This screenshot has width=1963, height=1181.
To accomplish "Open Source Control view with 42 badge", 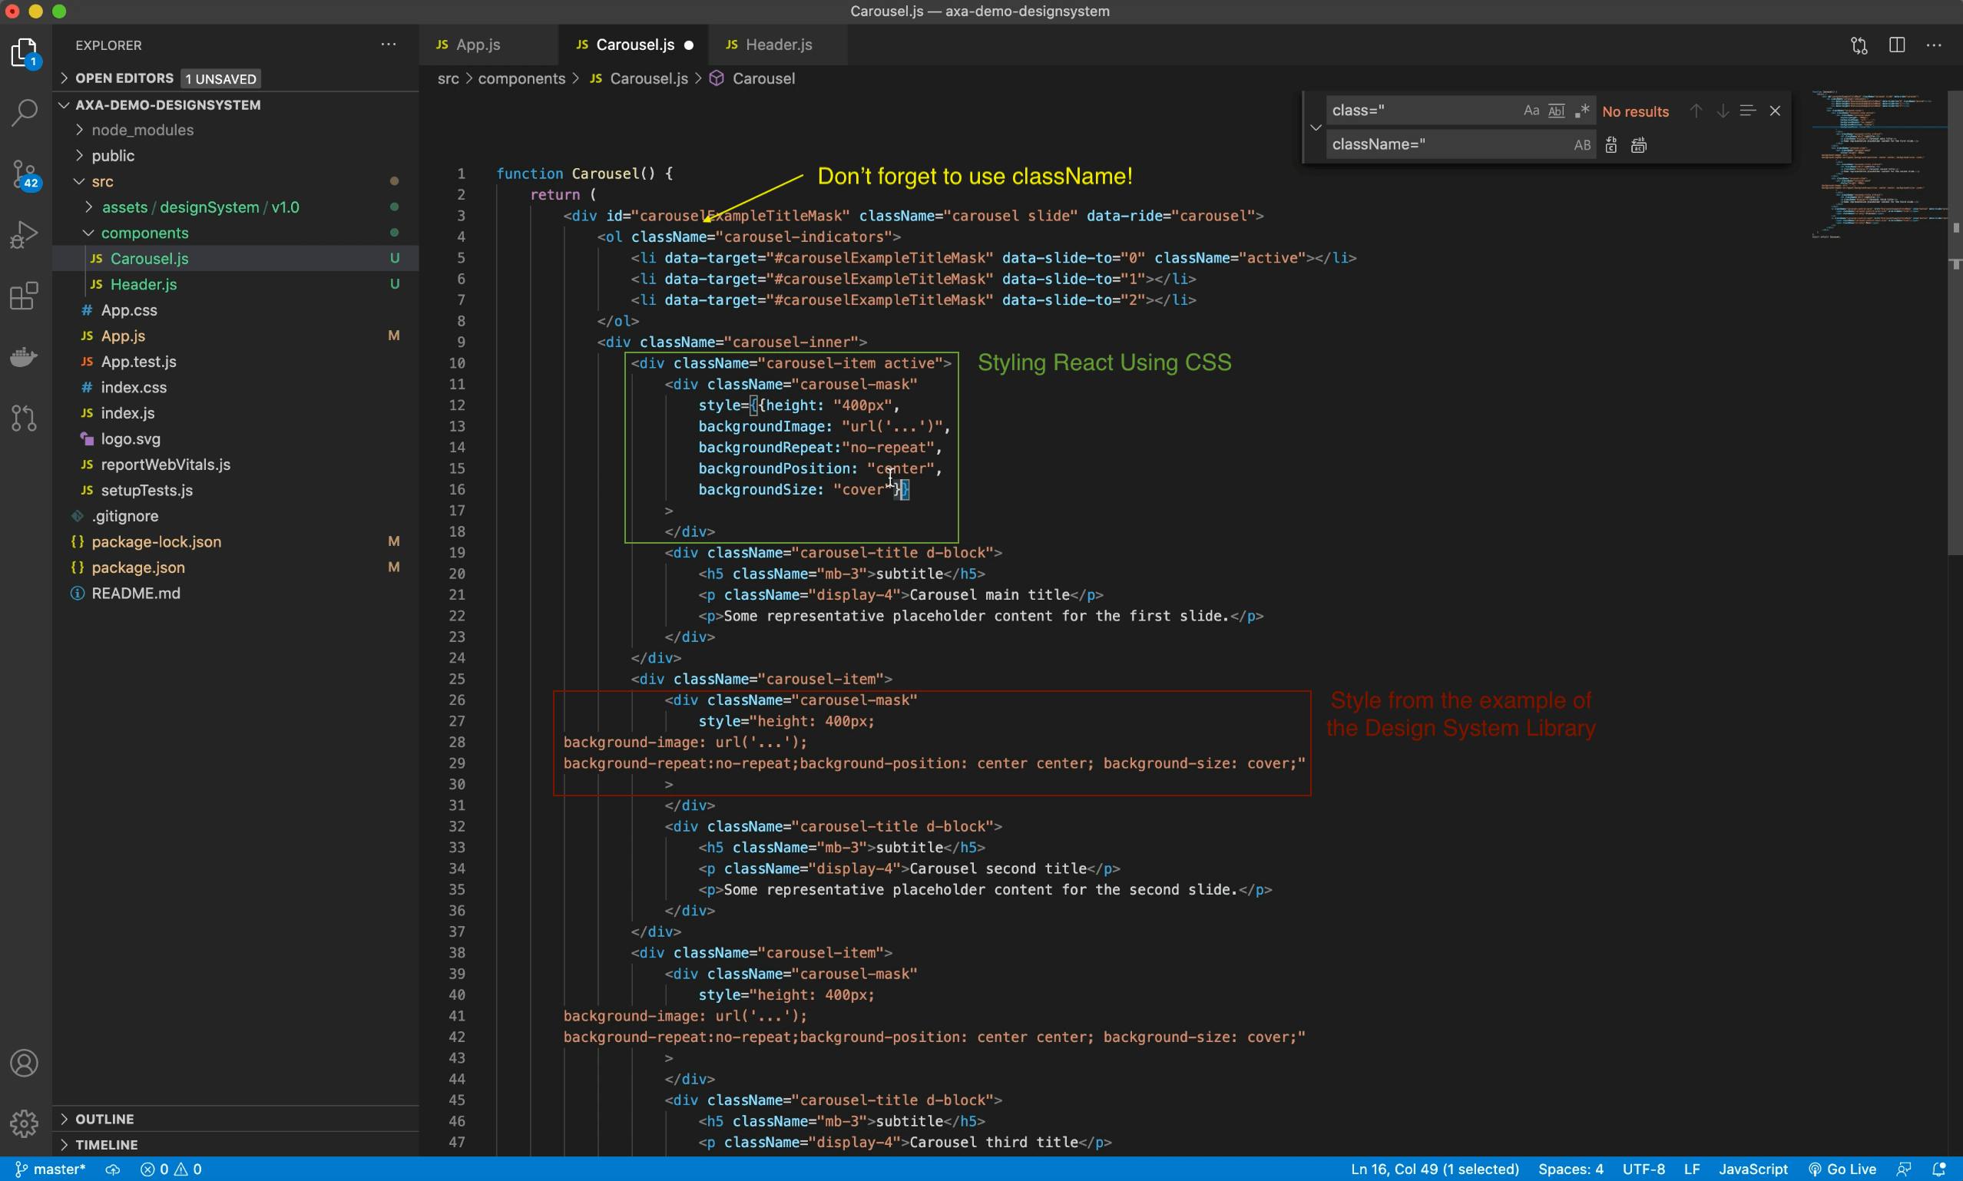I will 25,174.
